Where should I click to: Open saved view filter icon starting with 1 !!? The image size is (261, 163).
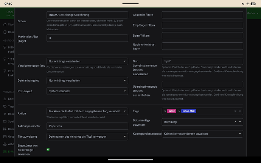[5, 59]
